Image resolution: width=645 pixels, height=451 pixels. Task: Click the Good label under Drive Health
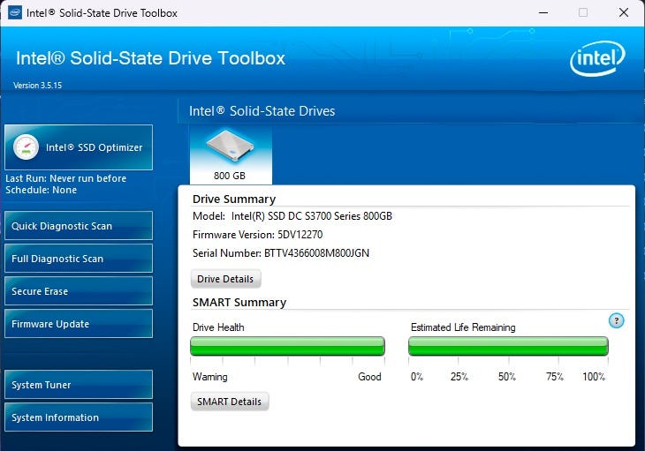tap(369, 377)
